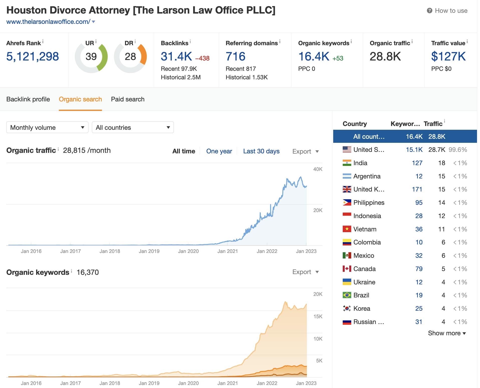Screen dimensions: 480x388
Task: Switch to the Backlink profile tab
Action: 28,99
